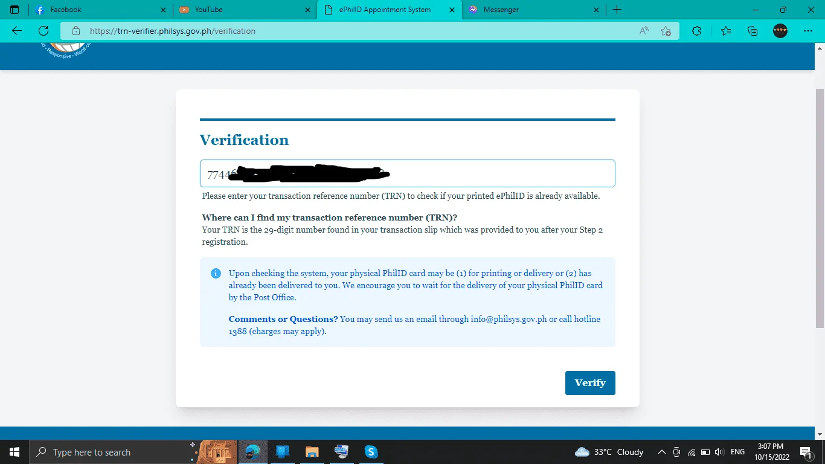Click the "Verification" heading
Viewport: 825px width, 464px height.
(x=244, y=140)
